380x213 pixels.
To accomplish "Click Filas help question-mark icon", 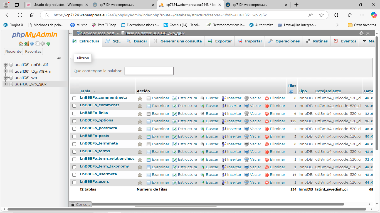I will click(291, 92).
